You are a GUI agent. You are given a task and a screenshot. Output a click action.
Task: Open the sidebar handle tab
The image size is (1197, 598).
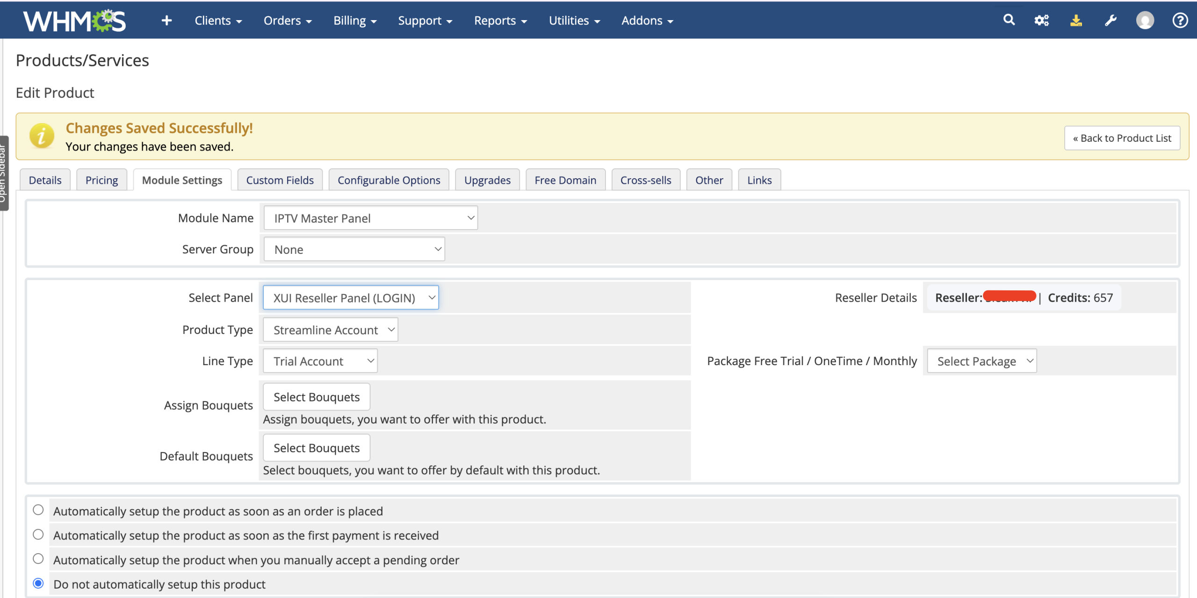click(x=4, y=173)
